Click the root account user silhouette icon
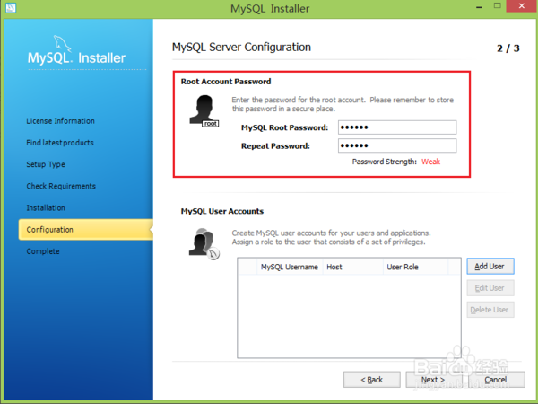 (204, 111)
